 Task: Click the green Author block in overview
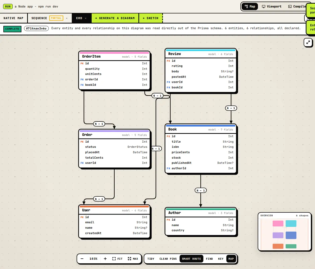[x=291, y=246]
